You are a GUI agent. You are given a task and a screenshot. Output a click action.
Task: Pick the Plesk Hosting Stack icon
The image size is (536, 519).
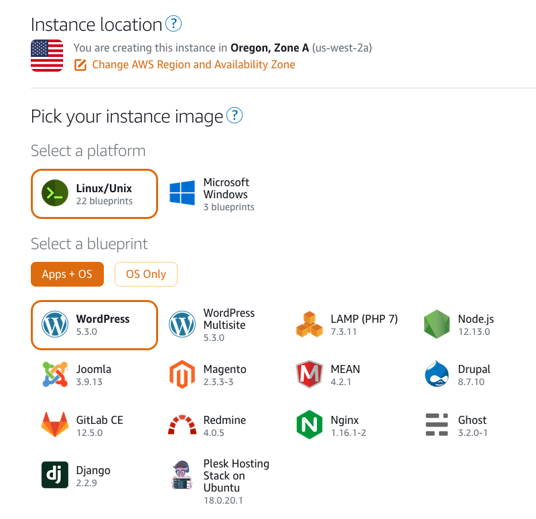coord(182,475)
